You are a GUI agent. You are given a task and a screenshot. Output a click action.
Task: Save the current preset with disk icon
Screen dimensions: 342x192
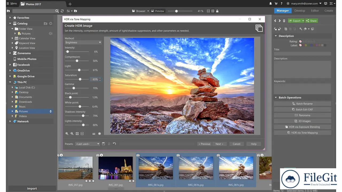pyautogui.click(x=103, y=144)
